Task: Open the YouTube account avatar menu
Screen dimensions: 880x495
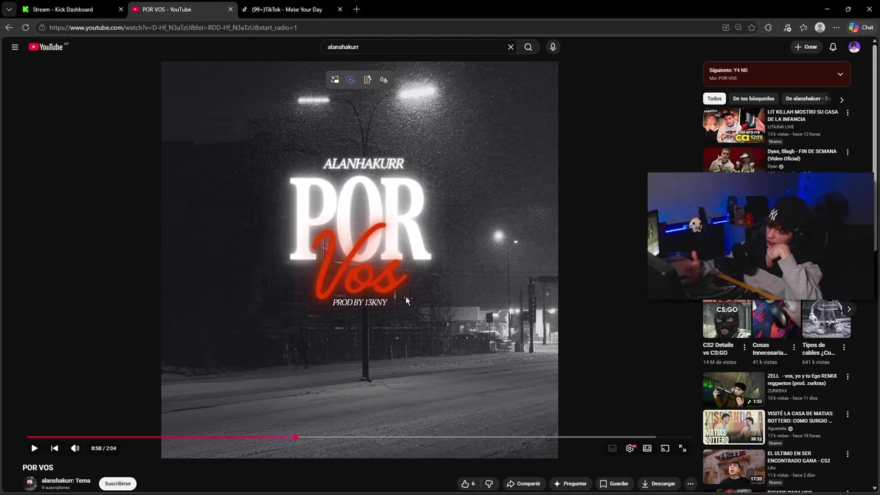Action: pos(854,47)
